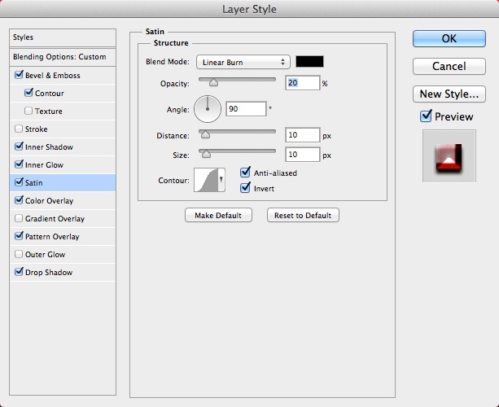
Task: Open the Blend Mode dropdown
Action: coord(243,62)
